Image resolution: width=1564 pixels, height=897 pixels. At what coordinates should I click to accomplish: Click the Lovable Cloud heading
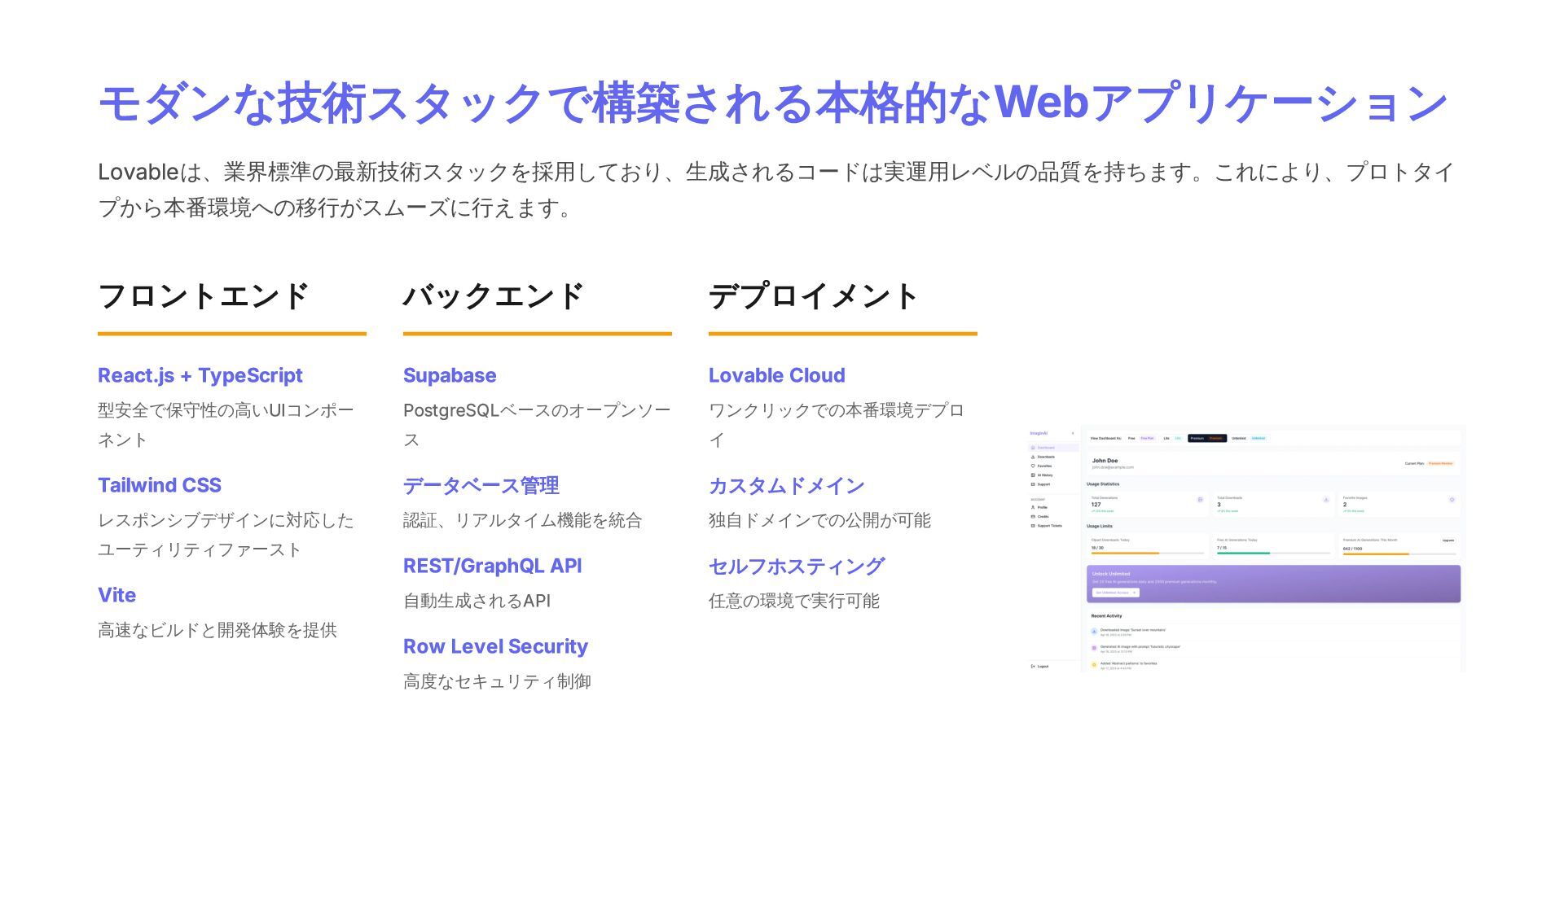pos(776,375)
